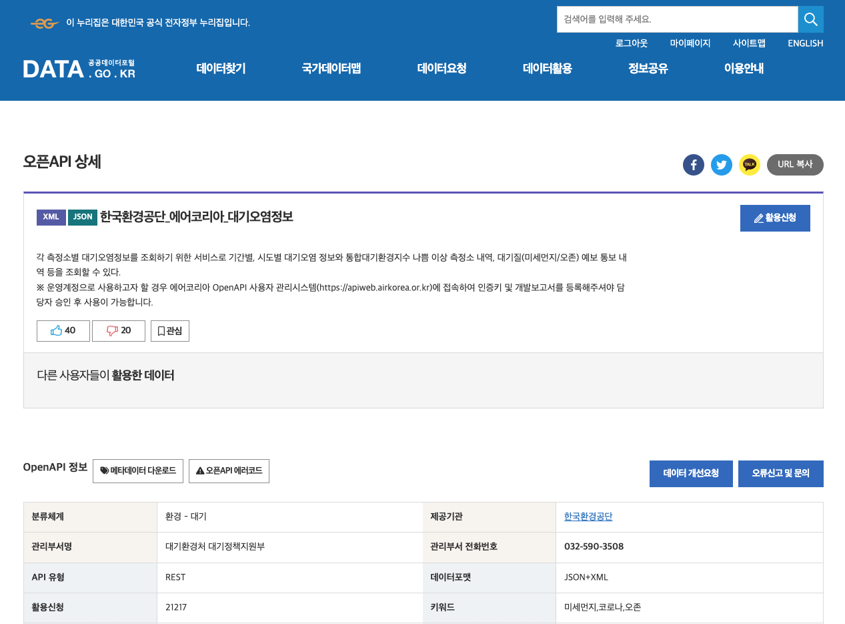This screenshot has width=845, height=624.
Task: Download metadata via 메타데이터 다운로드
Action: pos(138,471)
